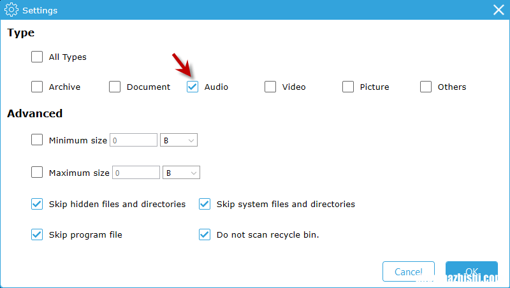The width and height of the screenshot is (510, 288).
Task: Enable the Video type checkbox
Action: tap(270, 87)
